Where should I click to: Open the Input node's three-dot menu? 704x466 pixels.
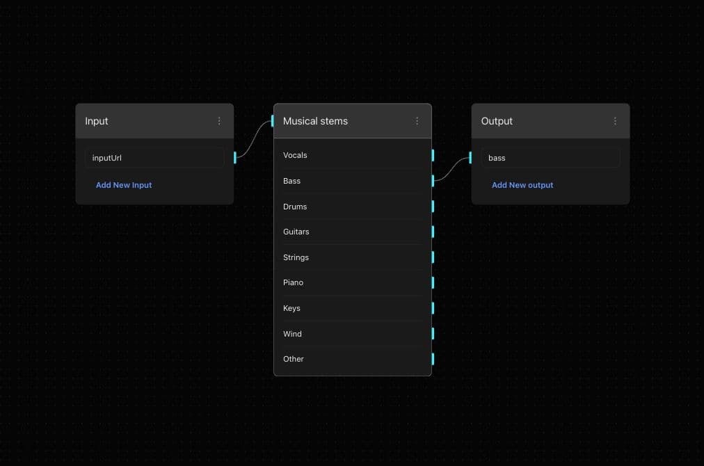(219, 121)
